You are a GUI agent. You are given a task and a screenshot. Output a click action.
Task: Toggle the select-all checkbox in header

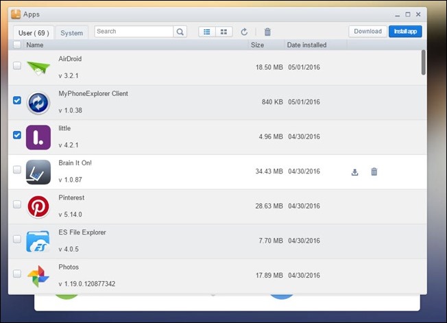[17, 45]
